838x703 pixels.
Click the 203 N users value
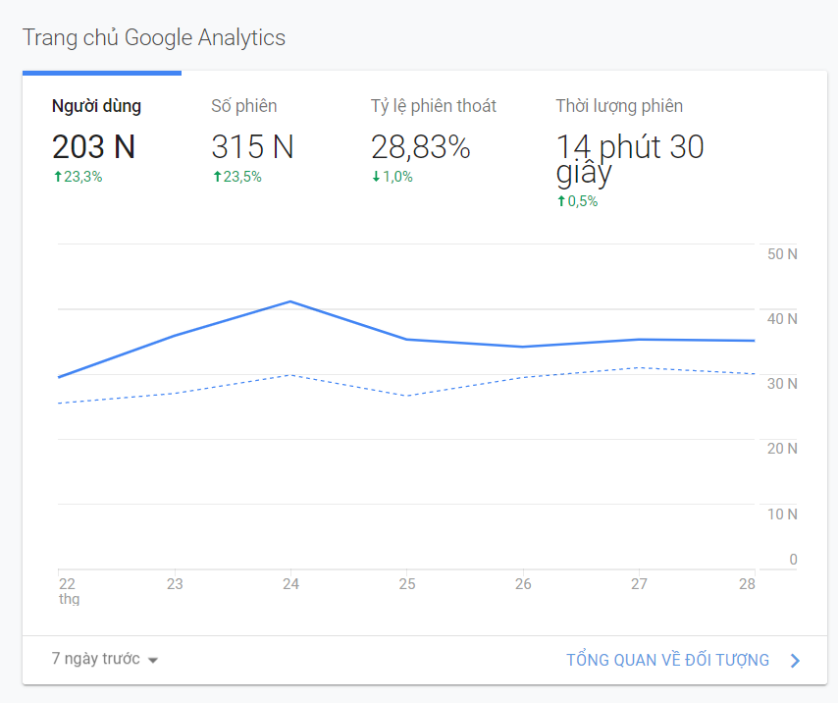point(94,147)
